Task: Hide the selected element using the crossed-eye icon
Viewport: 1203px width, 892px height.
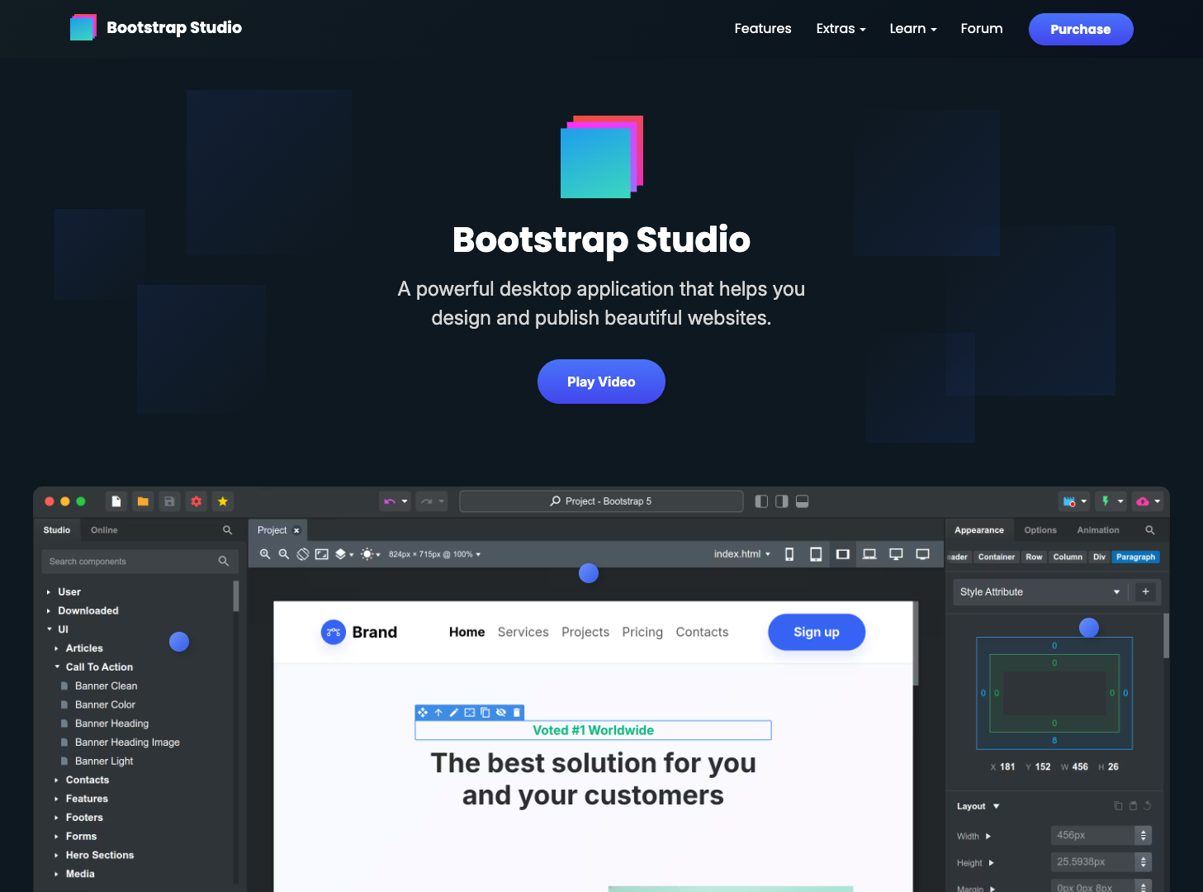Action: click(500, 712)
